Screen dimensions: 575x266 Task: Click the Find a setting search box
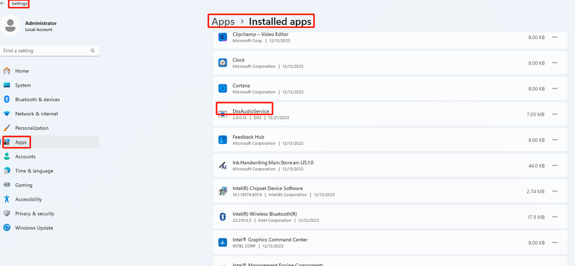(45, 51)
